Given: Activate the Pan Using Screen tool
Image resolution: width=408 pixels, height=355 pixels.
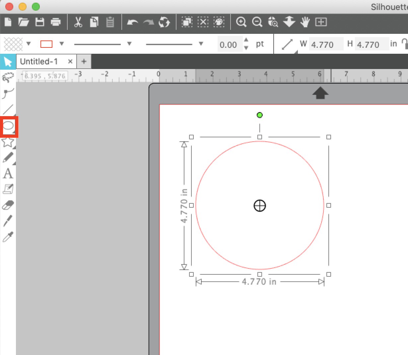Looking at the screenshot, I should [305, 22].
